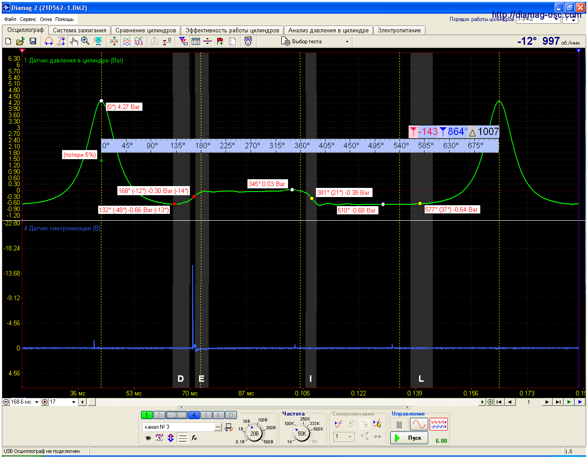Click the sync cursor pointer icon

377,423
